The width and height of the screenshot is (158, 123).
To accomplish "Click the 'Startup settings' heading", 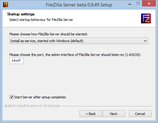I will pyautogui.click(x=21, y=14).
